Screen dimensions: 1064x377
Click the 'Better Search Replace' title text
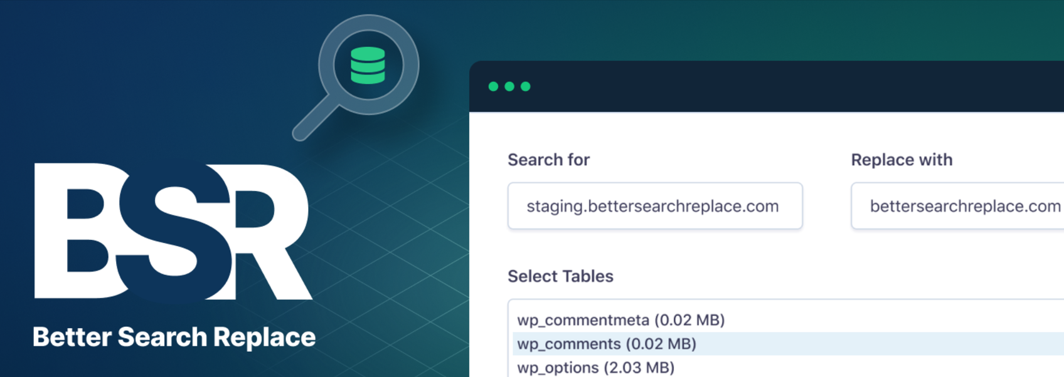click(x=174, y=337)
